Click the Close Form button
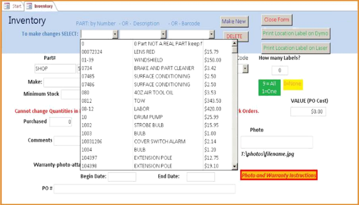 click(x=277, y=20)
